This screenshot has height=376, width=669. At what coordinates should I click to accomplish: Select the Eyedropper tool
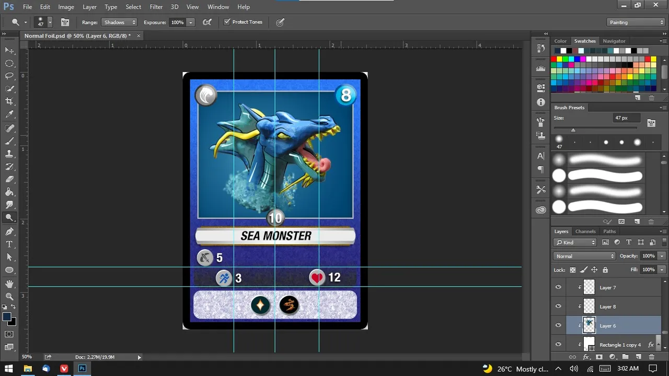[x=9, y=114]
